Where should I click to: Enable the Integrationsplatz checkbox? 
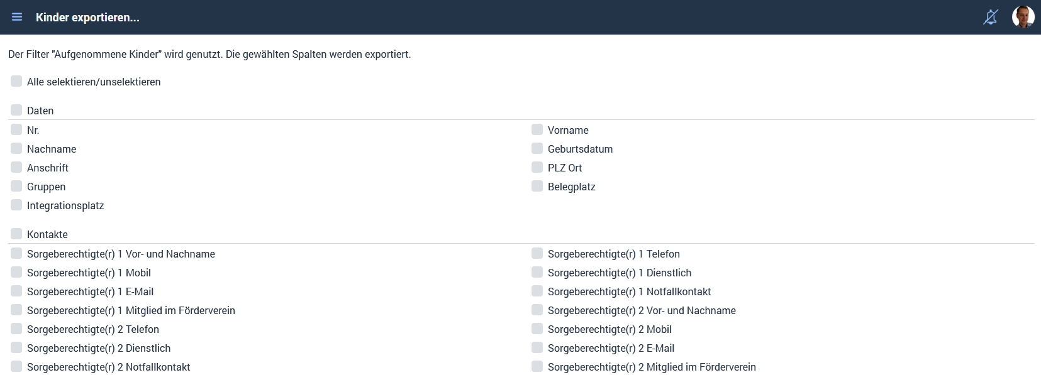pos(16,205)
